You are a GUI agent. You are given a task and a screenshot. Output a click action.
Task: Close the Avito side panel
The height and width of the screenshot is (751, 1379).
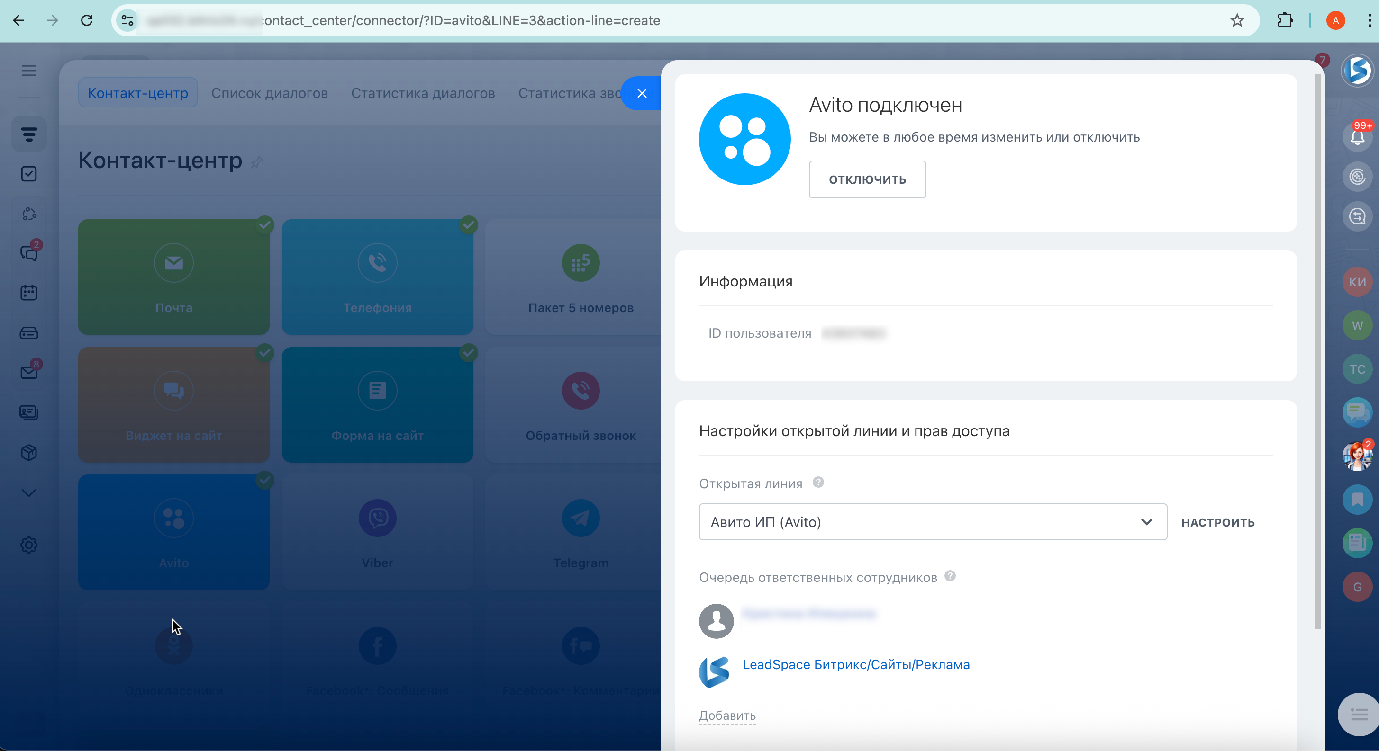point(641,94)
